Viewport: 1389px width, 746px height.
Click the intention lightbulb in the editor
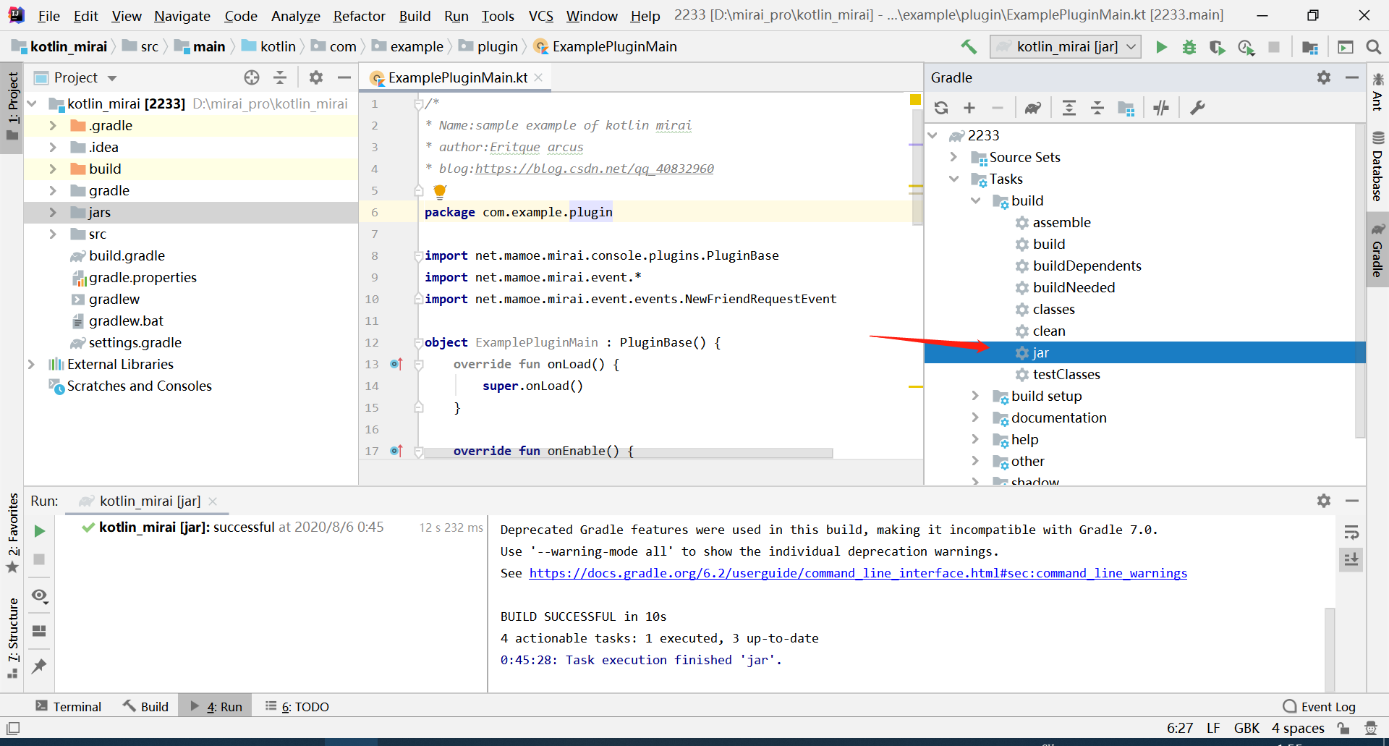[440, 191]
